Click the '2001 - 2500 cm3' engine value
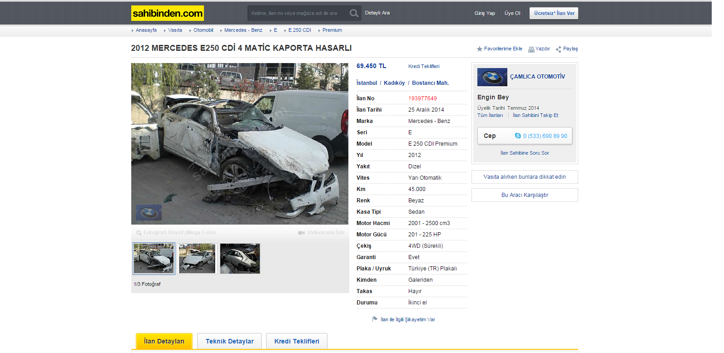This screenshot has width=724, height=353. point(429,223)
